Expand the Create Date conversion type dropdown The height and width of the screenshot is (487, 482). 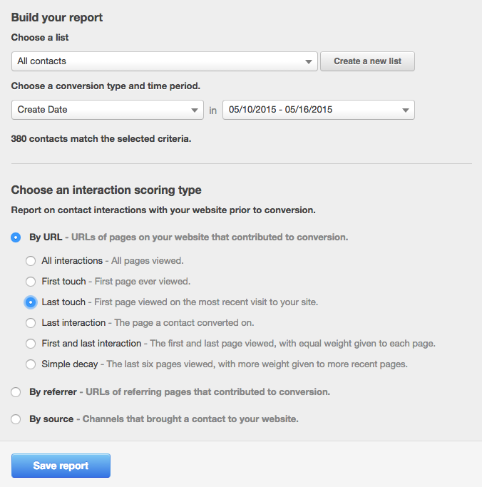point(108,110)
